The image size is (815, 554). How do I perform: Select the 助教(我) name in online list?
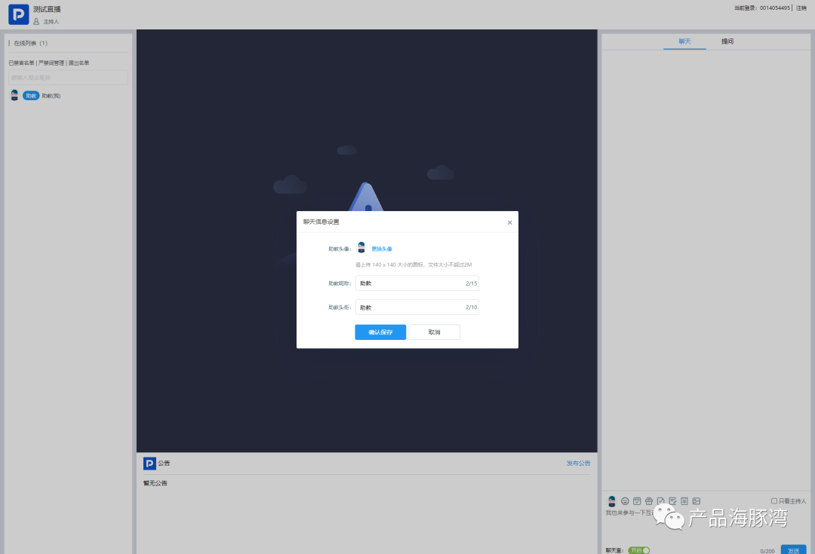pos(51,96)
